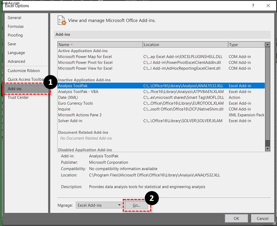Click the Action type cell for Date (XML)
This screenshot has width=277, height=226.
234,98
